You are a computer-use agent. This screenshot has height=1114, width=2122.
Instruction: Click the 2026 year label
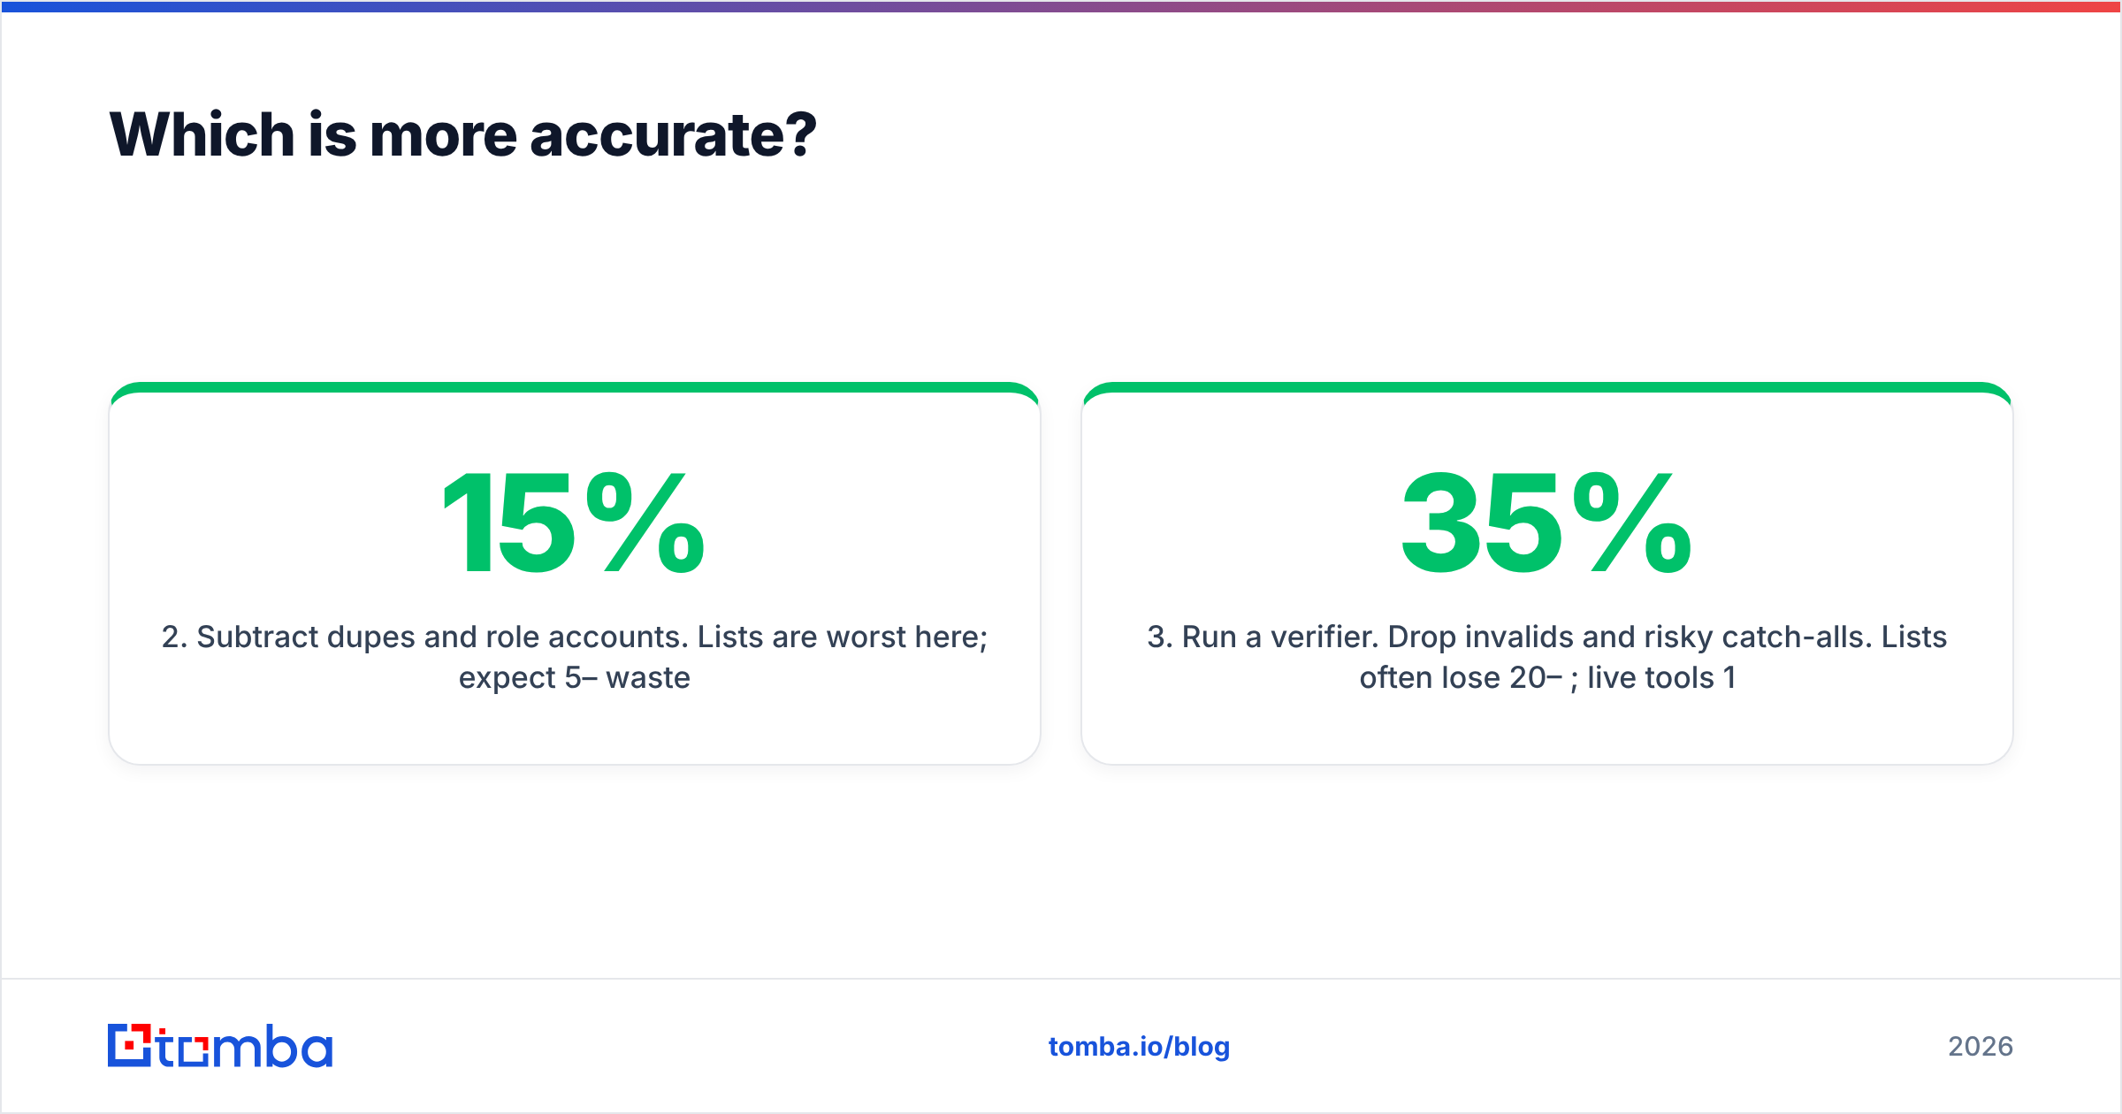point(1981,1047)
